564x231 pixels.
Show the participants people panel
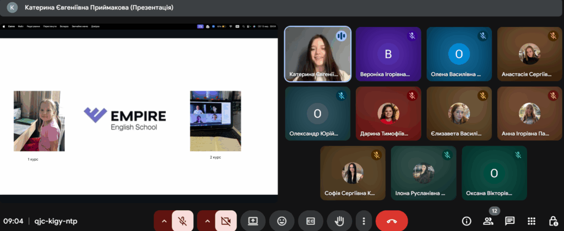point(488,221)
